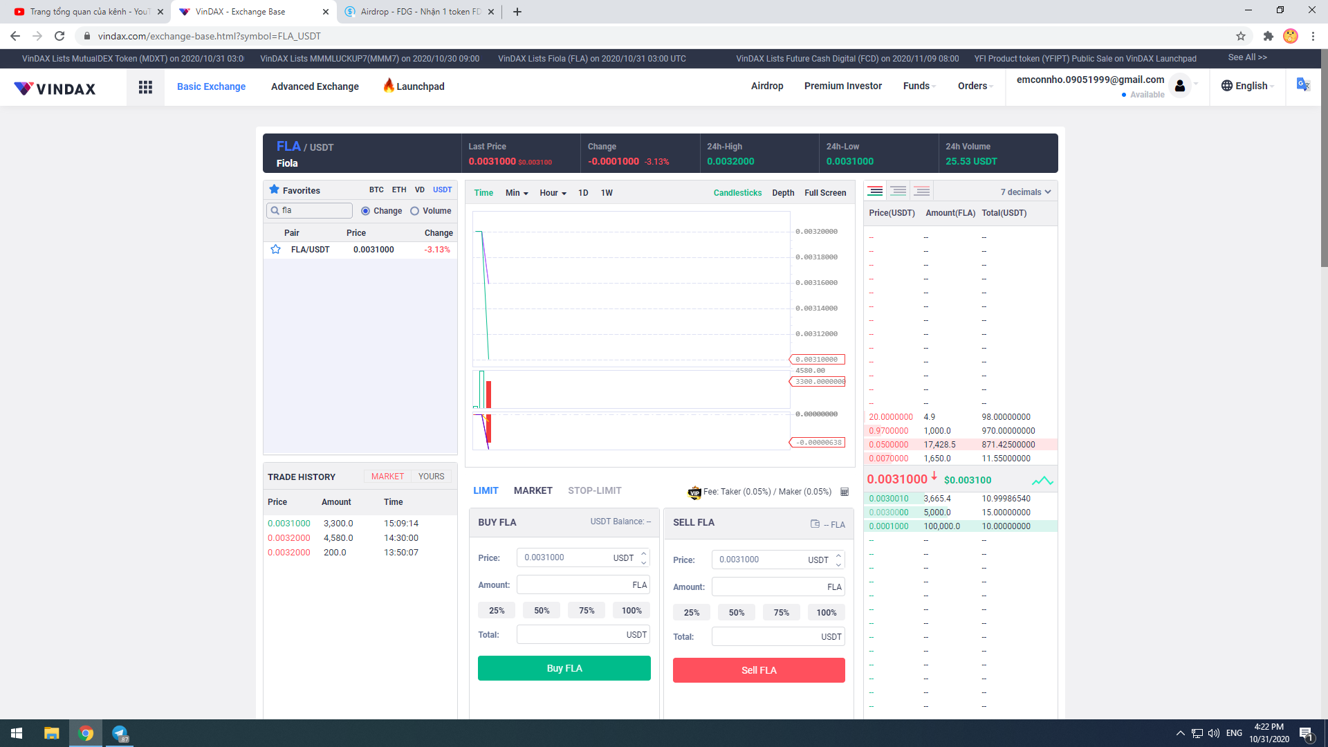Expand the 7 decimals dropdown
The height and width of the screenshot is (747, 1328).
[1026, 192]
